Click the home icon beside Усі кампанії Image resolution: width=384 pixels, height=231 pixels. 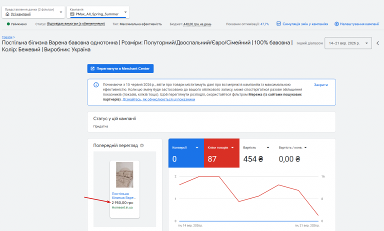7,14
